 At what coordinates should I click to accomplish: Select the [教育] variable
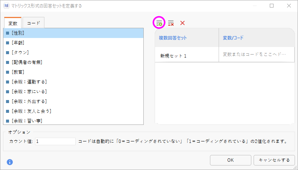pyautogui.click(x=73, y=72)
